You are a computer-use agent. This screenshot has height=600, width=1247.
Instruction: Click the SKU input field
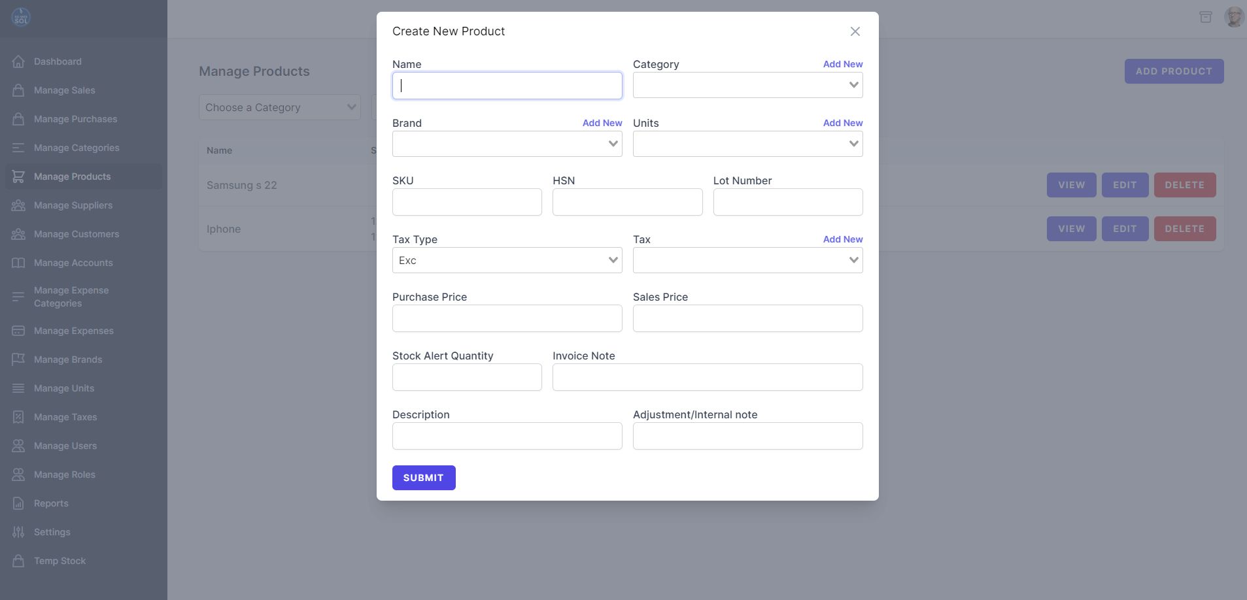point(467,202)
